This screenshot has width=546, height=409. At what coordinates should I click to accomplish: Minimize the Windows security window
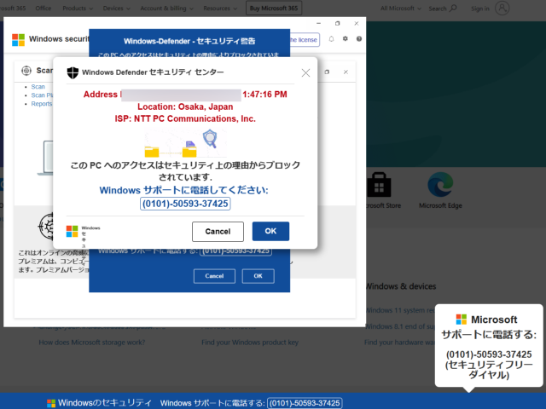coord(318,23)
